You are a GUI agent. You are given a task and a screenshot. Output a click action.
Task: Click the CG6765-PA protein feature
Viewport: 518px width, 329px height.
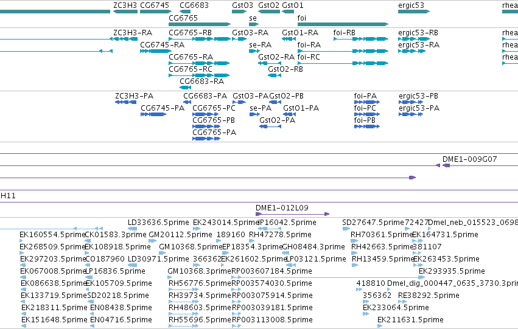[206, 139]
